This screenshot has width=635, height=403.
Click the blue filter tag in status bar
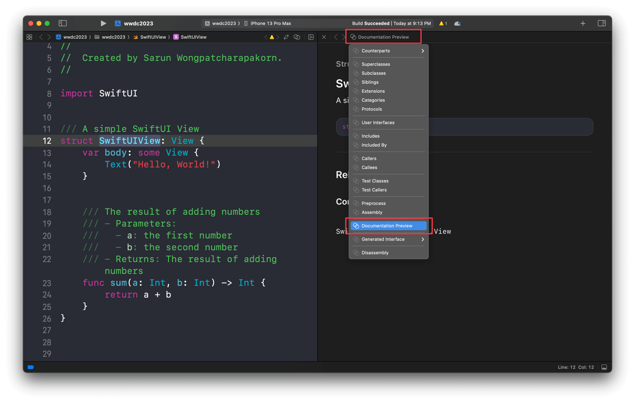click(31, 367)
